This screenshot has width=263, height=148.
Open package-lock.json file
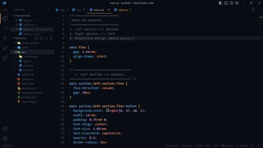pyautogui.click(x=32, y=92)
